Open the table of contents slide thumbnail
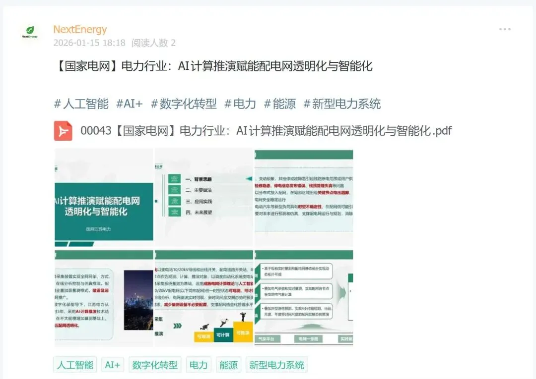Screen dimensions: 536x379 204,198
